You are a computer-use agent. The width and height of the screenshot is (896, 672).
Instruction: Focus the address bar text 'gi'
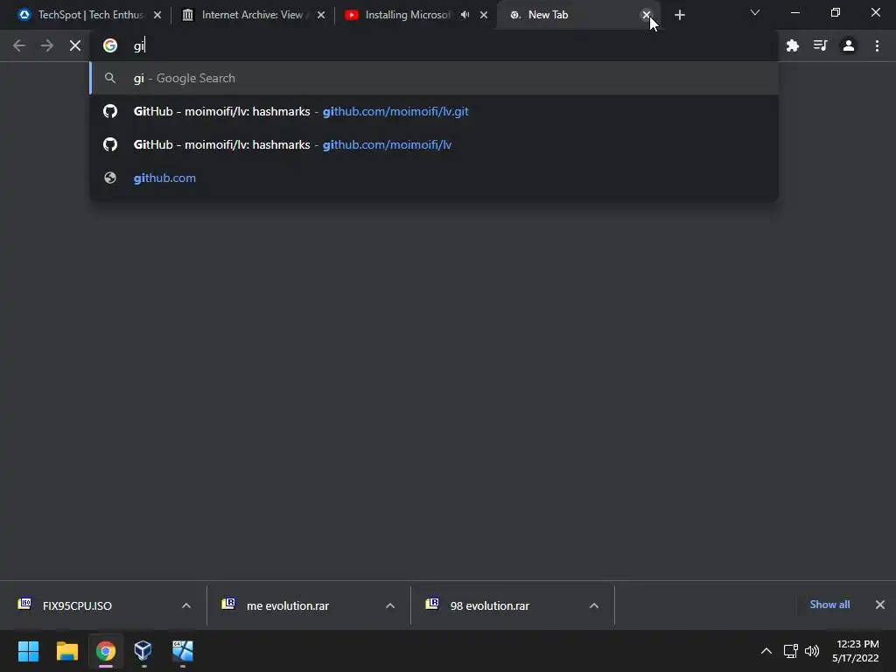(139, 45)
